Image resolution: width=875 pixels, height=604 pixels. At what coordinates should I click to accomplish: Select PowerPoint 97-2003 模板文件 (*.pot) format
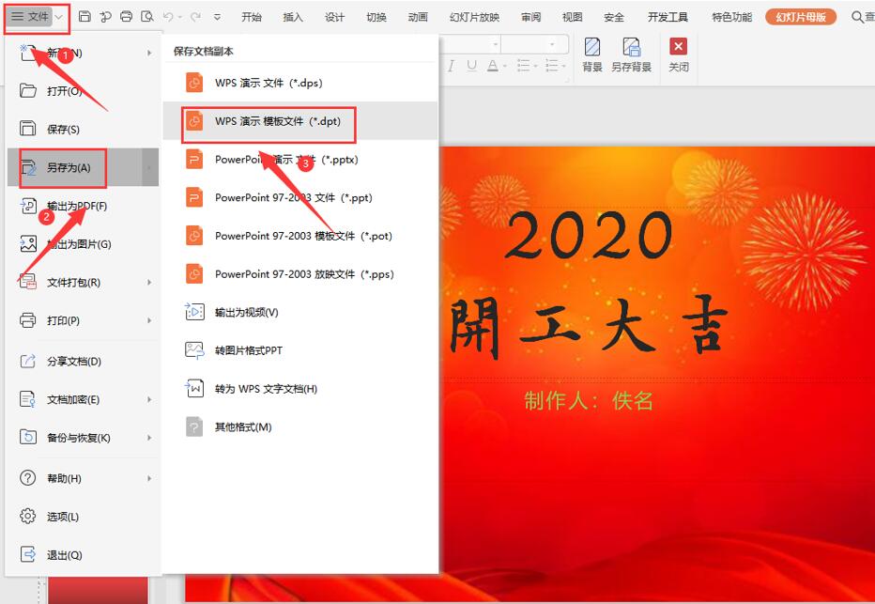coord(300,236)
